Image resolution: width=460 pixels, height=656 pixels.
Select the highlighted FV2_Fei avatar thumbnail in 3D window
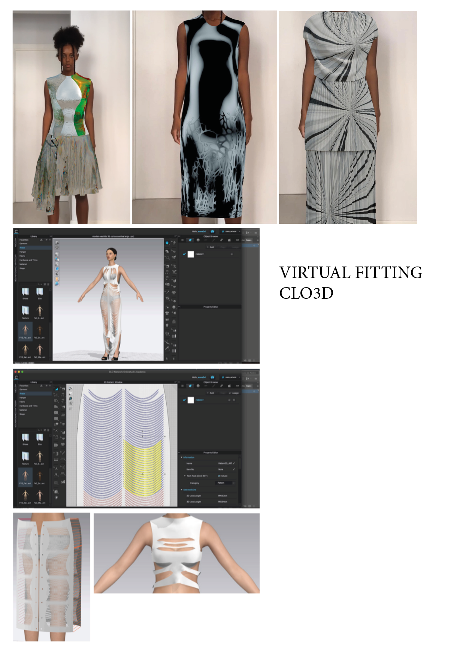[x=25, y=331]
